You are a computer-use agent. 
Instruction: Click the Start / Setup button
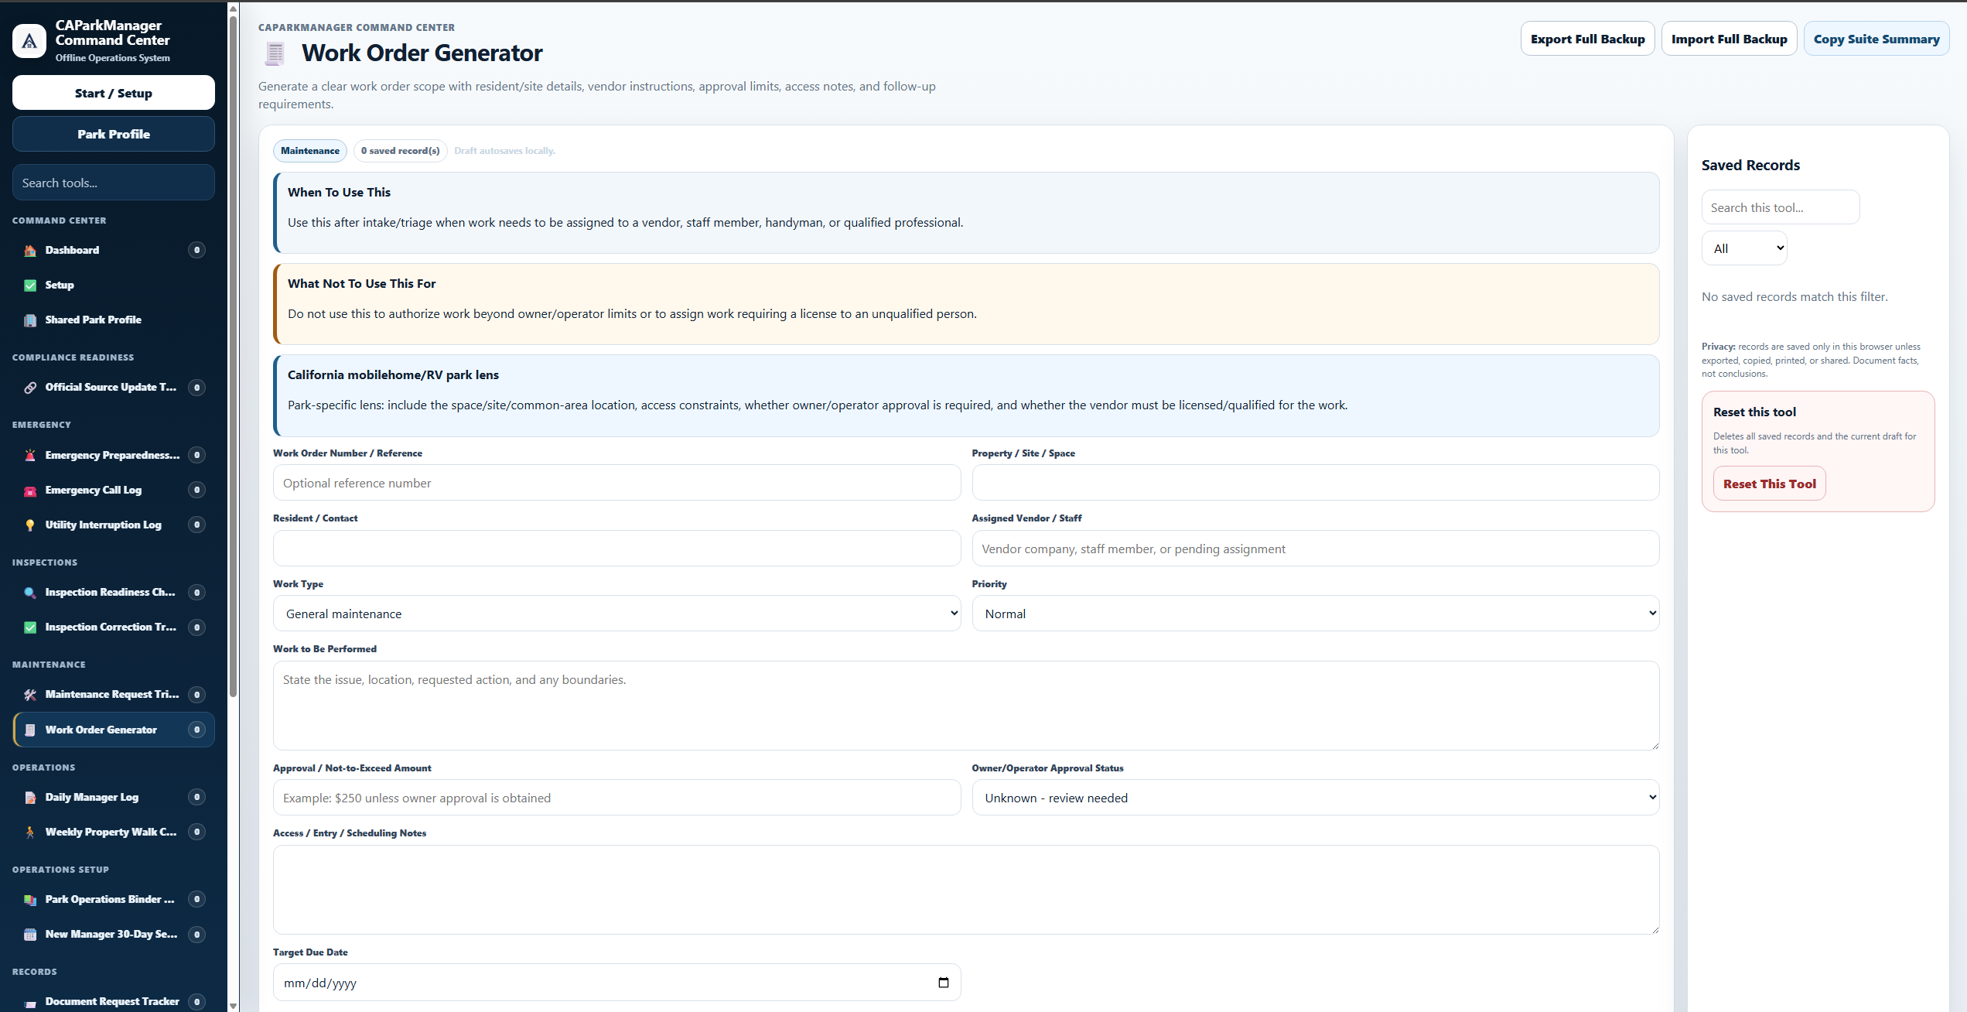coord(114,93)
